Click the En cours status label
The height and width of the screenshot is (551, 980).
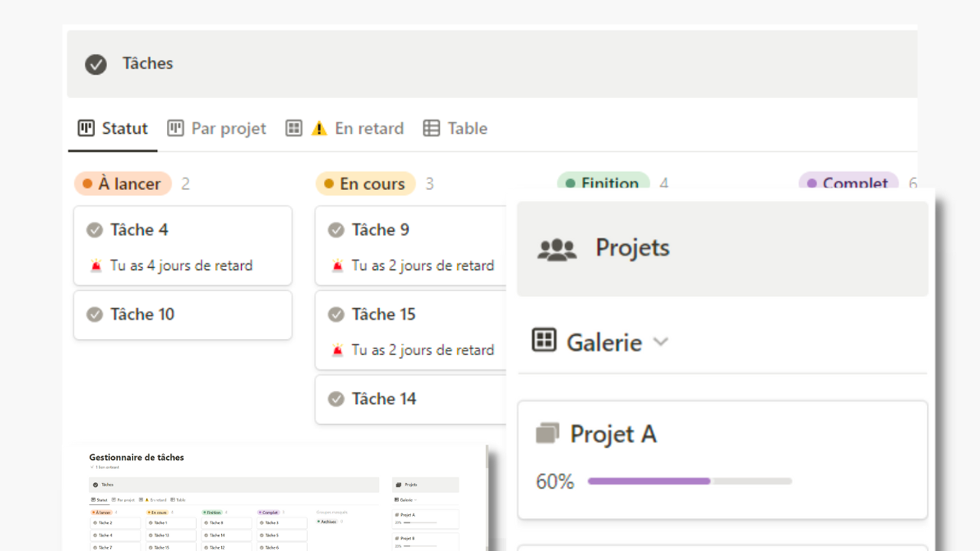point(365,184)
